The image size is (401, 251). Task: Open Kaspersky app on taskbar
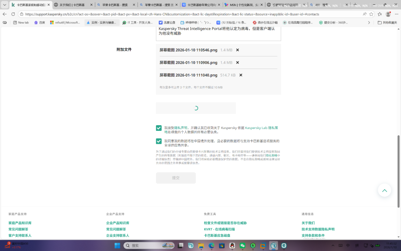point(253,246)
